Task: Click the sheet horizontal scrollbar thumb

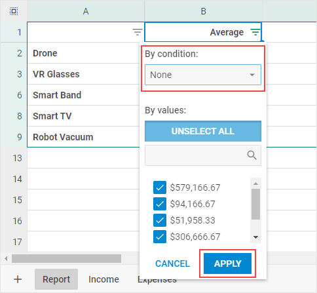Action: point(66,259)
